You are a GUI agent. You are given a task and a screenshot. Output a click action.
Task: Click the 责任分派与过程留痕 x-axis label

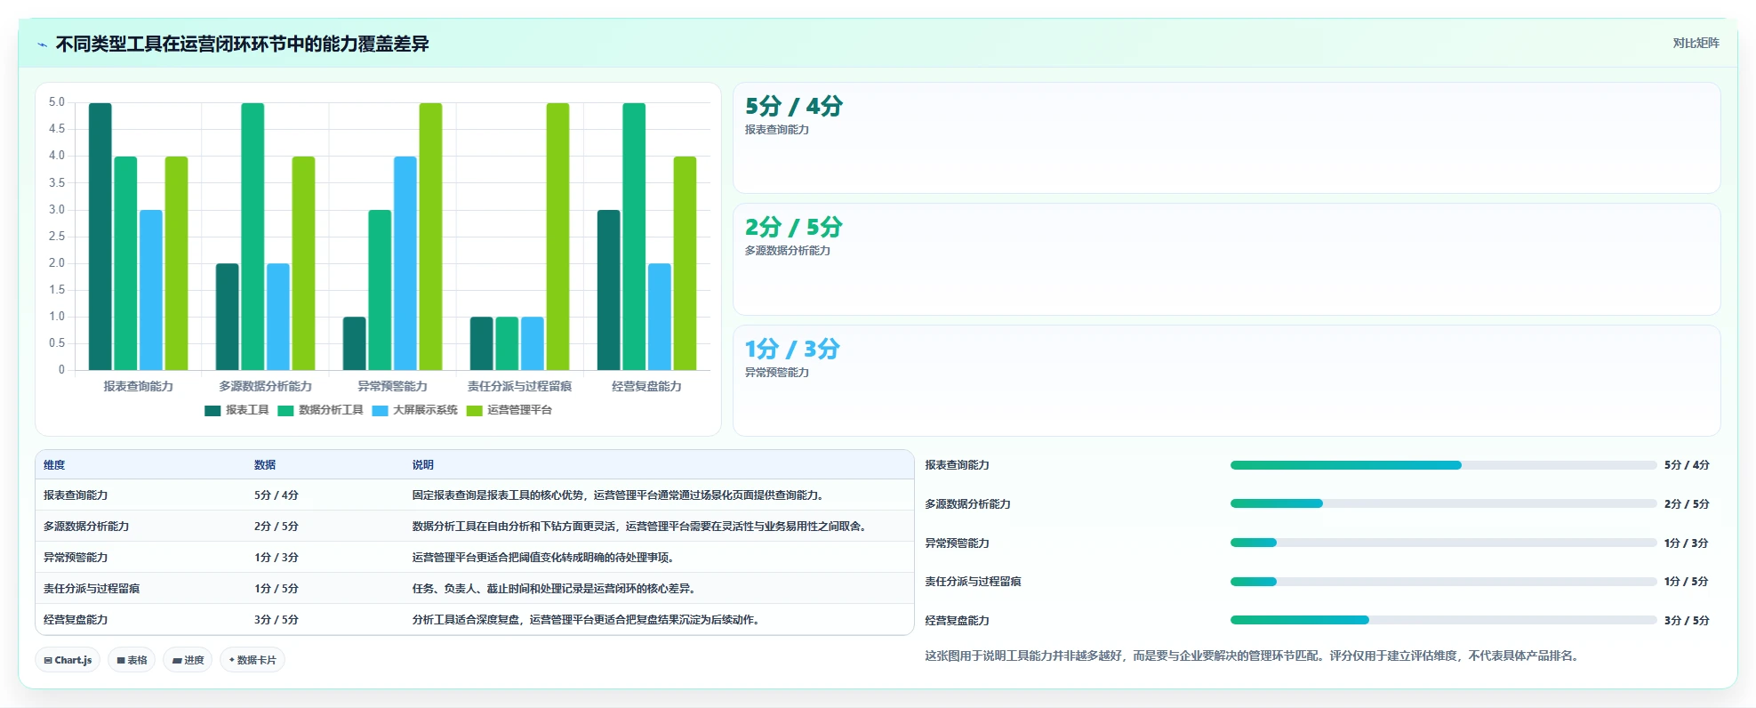point(519,386)
